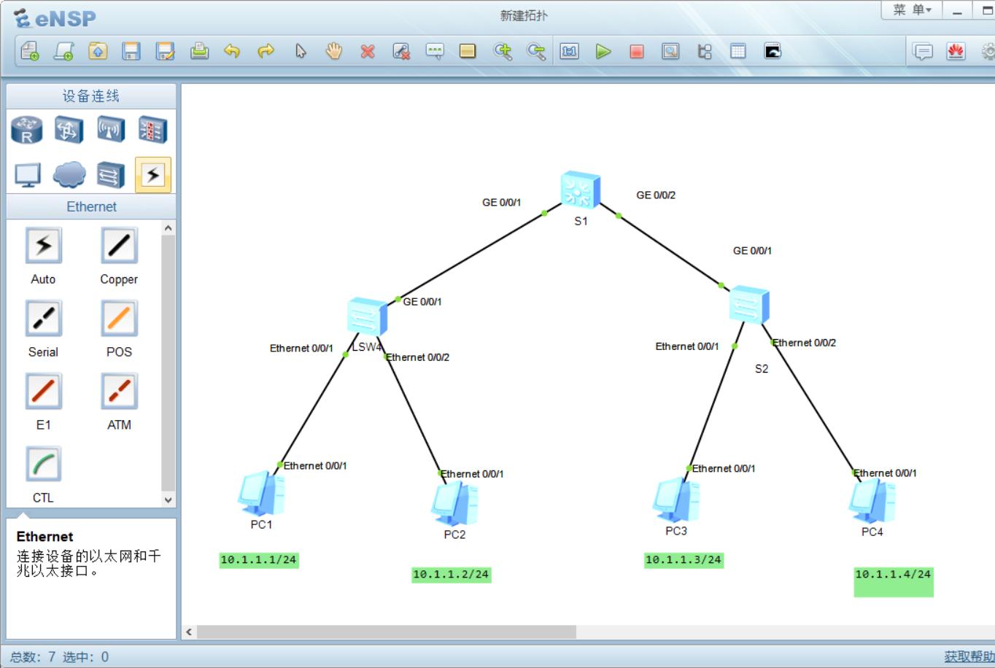
Task: Select the Cloud device category
Action: click(x=69, y=175)
